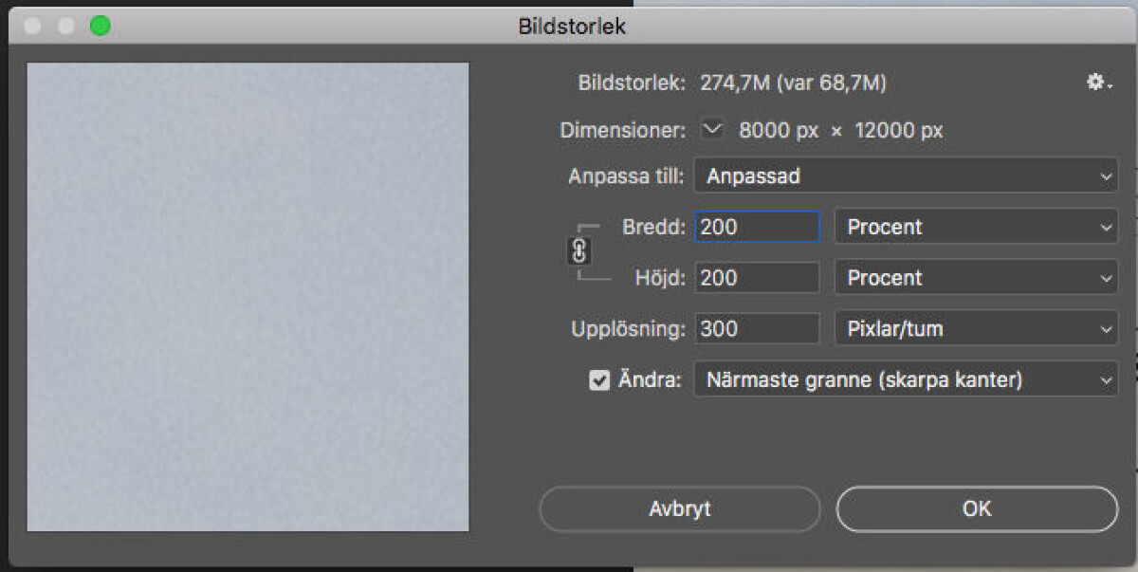The height and width of the screenshot is (572, 1138).
Task: Click the Anpassa till label
Action: coord(627,177)
